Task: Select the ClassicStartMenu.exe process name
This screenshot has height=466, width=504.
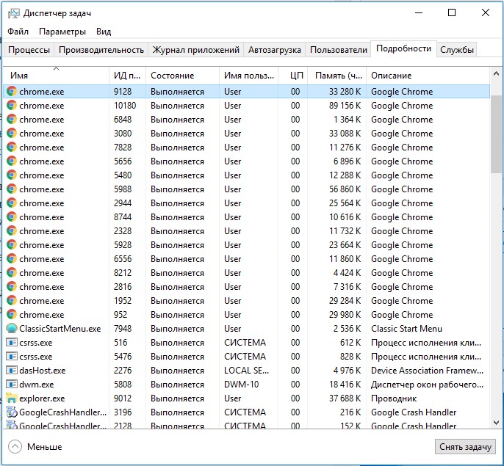Action: (x=60, y=329)
